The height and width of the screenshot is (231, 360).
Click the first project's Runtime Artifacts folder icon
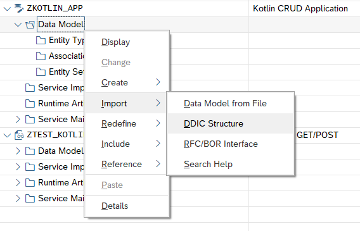pos(30,104)
